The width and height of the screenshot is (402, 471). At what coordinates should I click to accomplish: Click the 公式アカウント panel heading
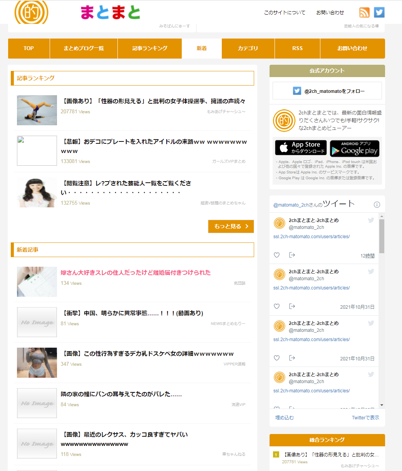coord(327,71)
